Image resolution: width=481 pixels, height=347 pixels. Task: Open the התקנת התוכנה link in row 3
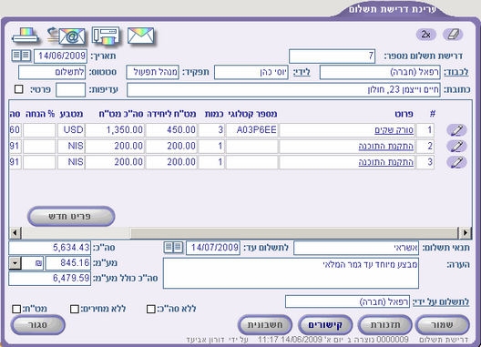386,162
